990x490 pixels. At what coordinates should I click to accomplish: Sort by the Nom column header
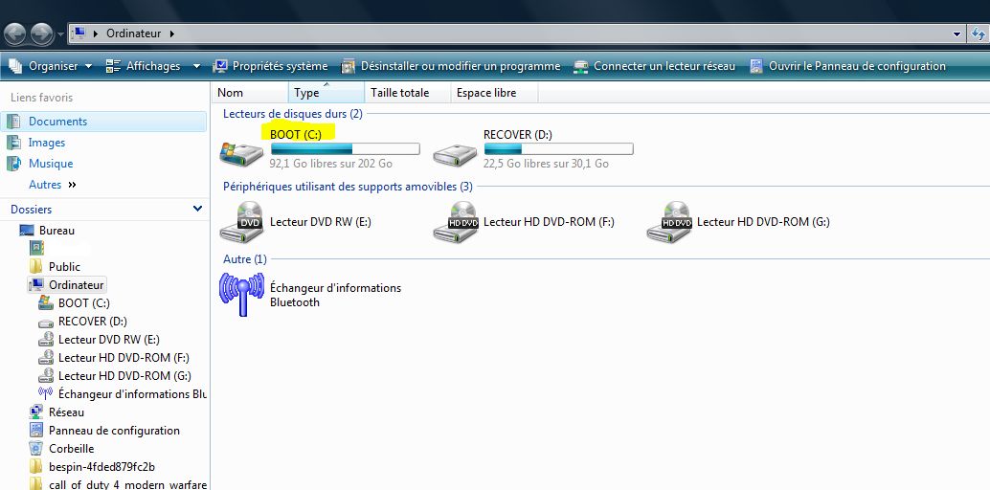click(x=251, y=93)
